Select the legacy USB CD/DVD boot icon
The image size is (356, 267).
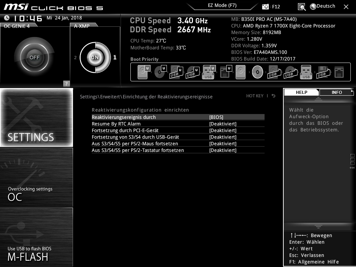(290, 72)
